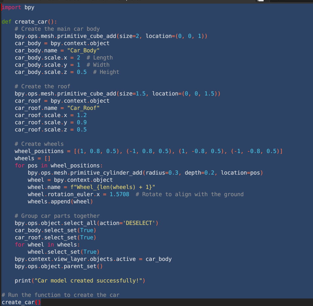The width and height of the screenshot is (313, 306).
Task: Click the 'import' keyword on the first line
Action: (11, 7)
